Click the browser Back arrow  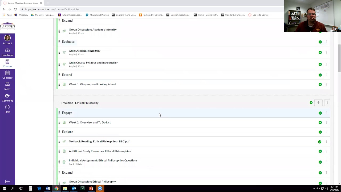coord(4,9)
